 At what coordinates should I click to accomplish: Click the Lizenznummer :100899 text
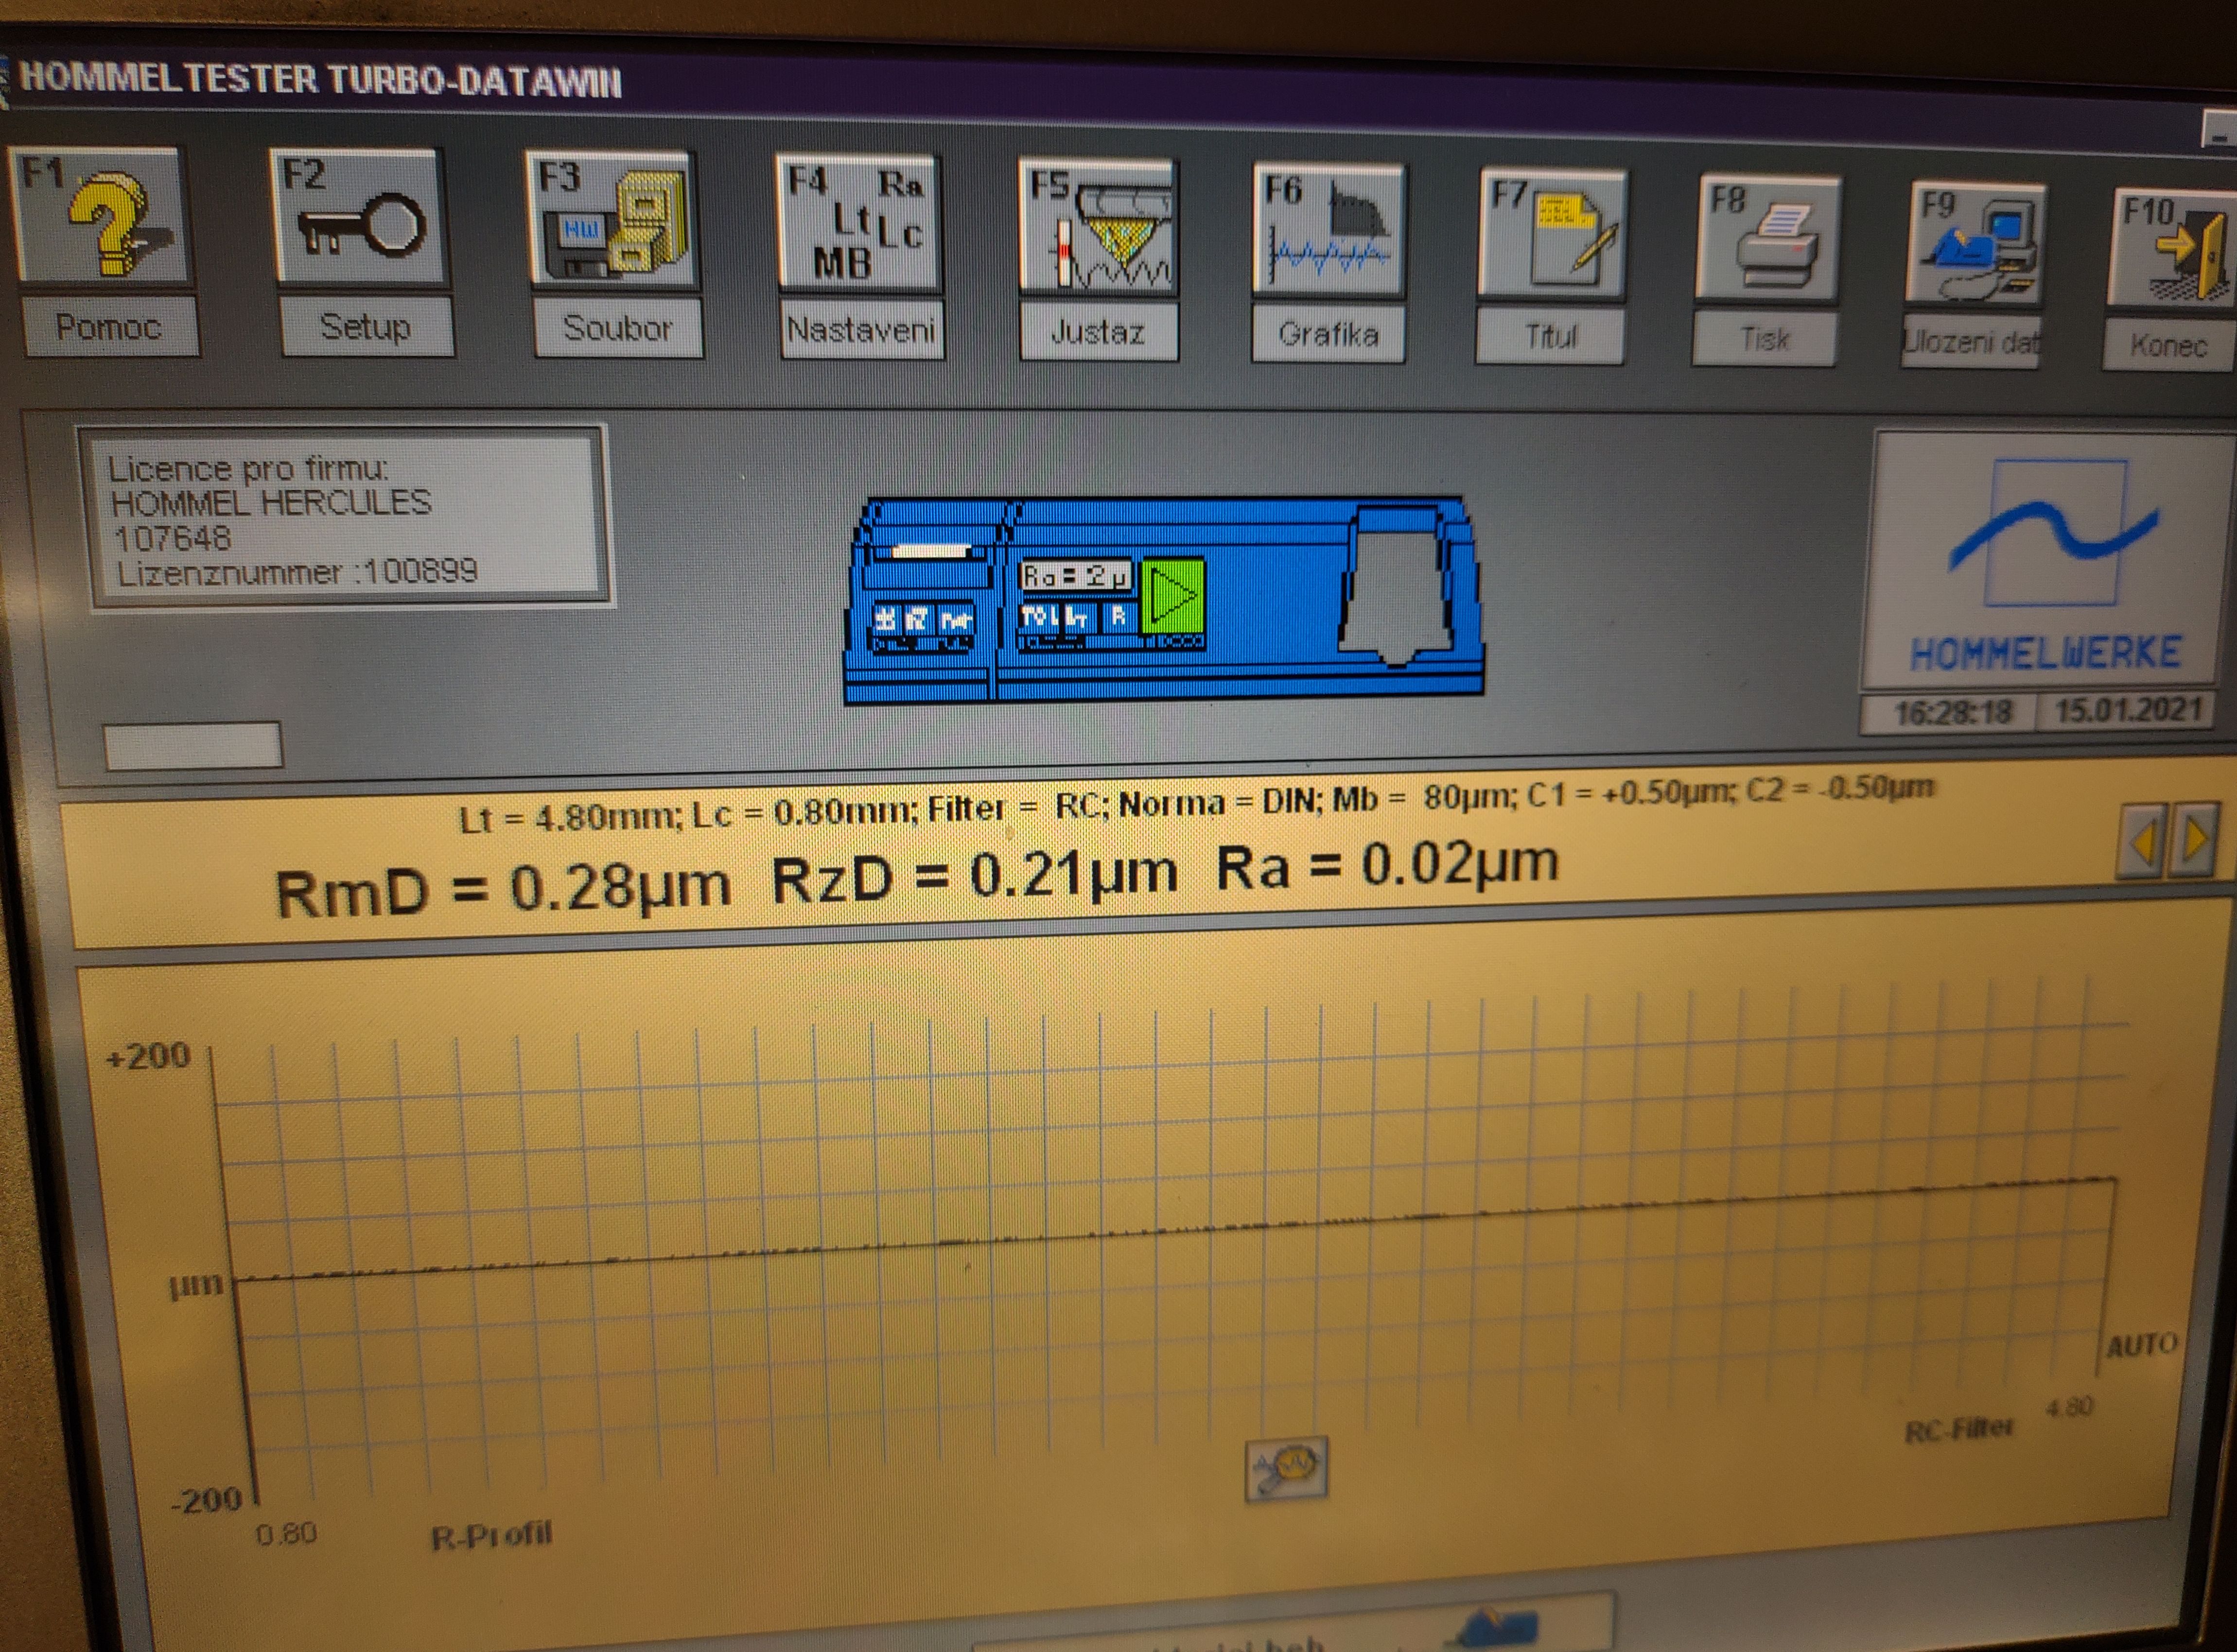(297, 573)
